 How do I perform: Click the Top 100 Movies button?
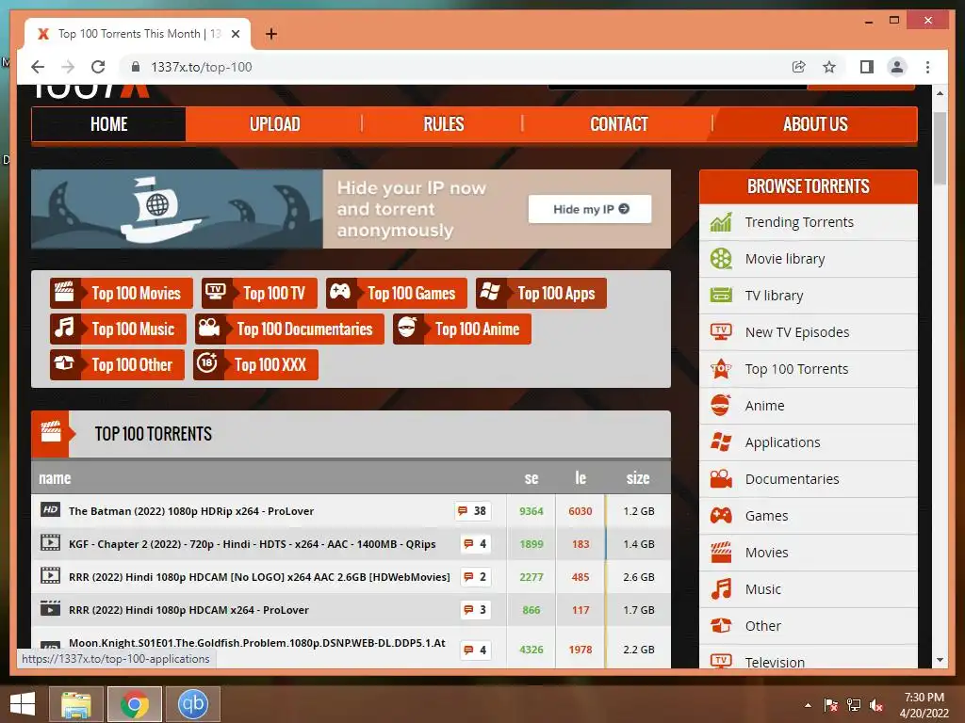pos(122,294)
